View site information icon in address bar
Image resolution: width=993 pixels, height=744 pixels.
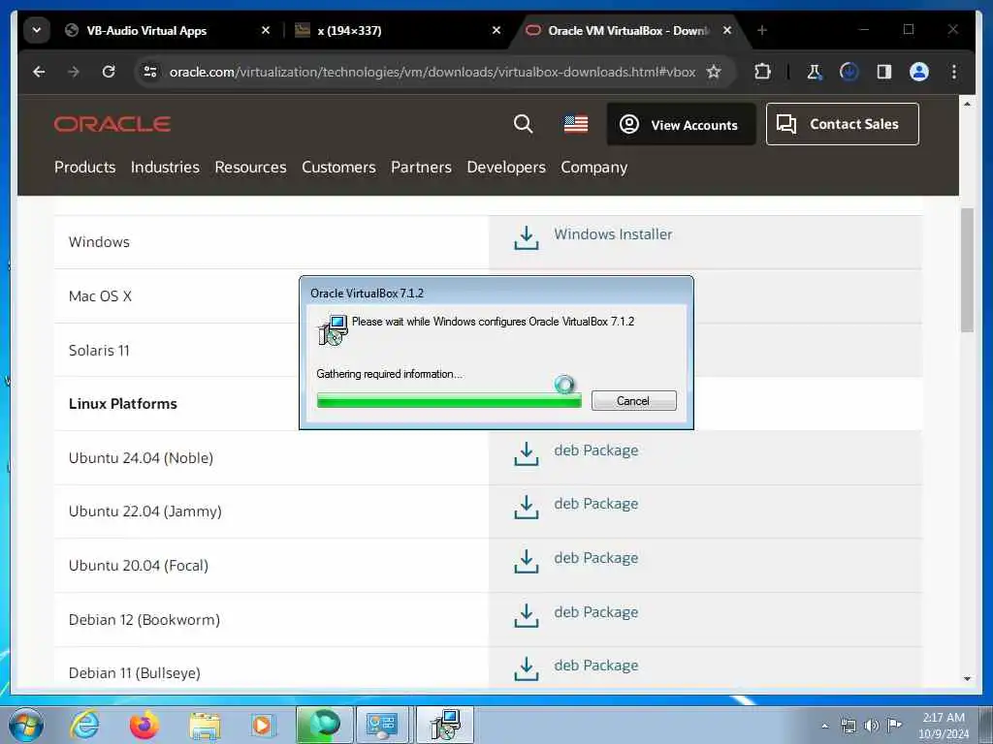pos(150,72)
